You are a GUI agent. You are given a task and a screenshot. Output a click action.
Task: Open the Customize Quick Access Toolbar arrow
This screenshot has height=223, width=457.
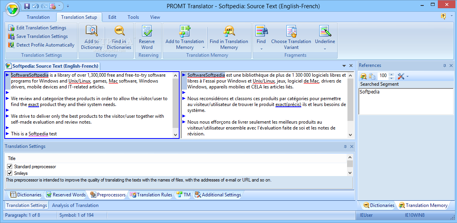pos(68,6)
